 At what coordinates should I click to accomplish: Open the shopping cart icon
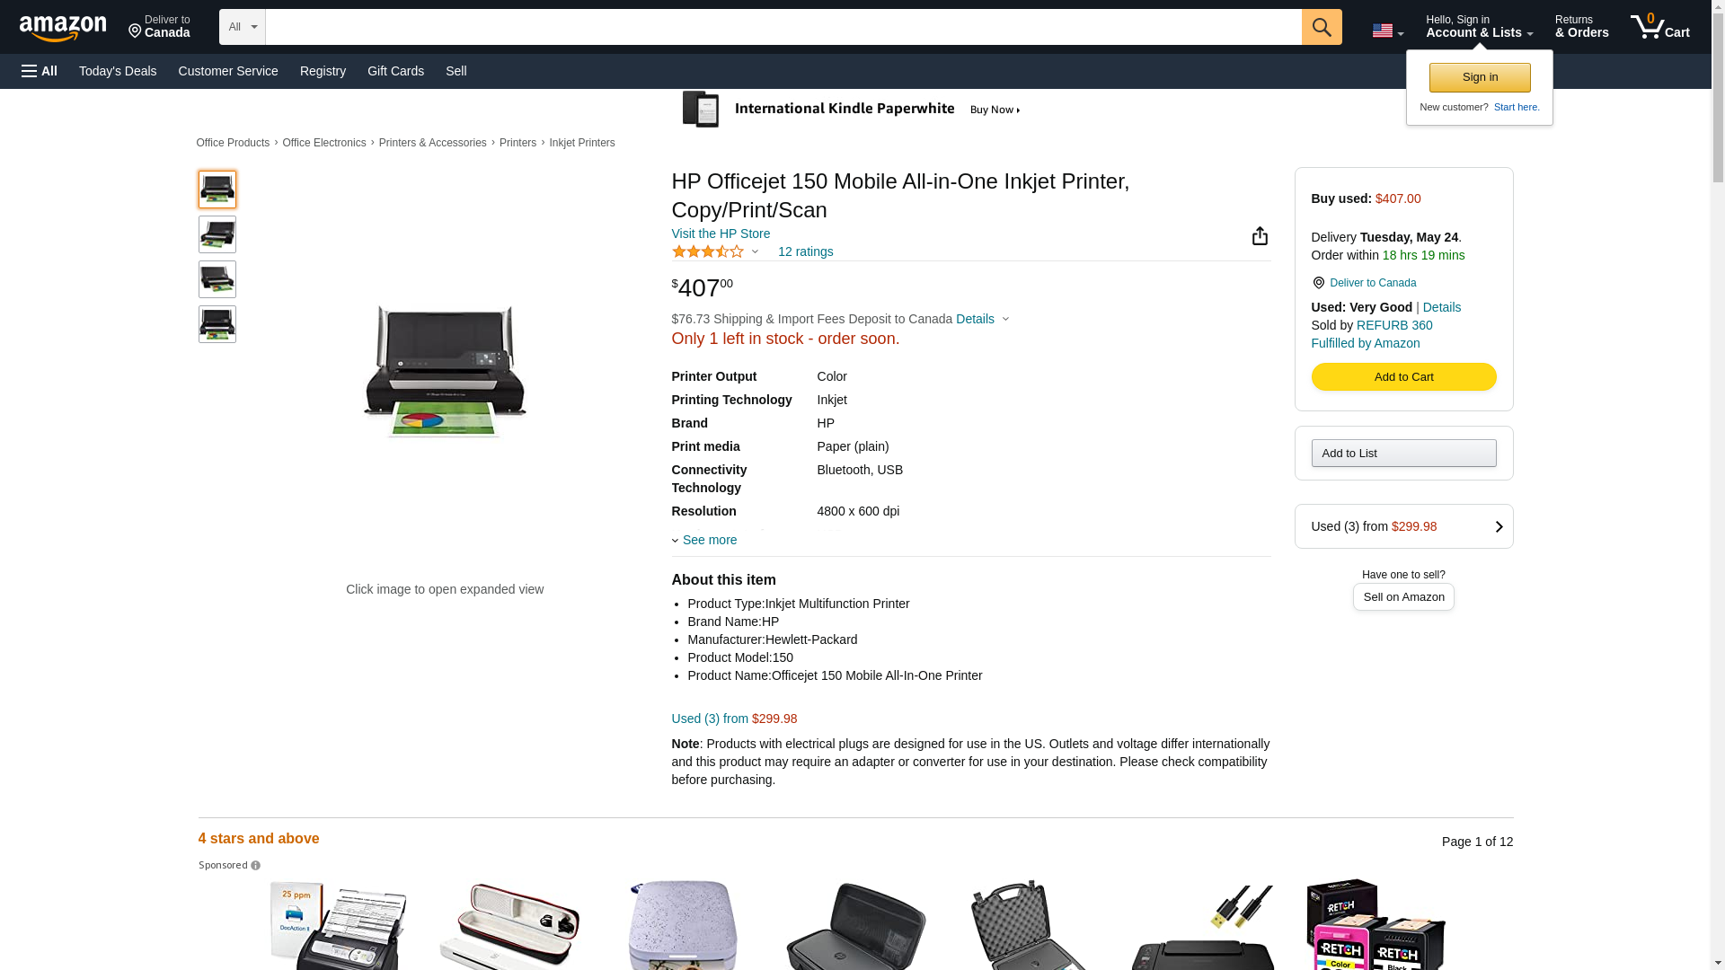[x=1659, y=27]
